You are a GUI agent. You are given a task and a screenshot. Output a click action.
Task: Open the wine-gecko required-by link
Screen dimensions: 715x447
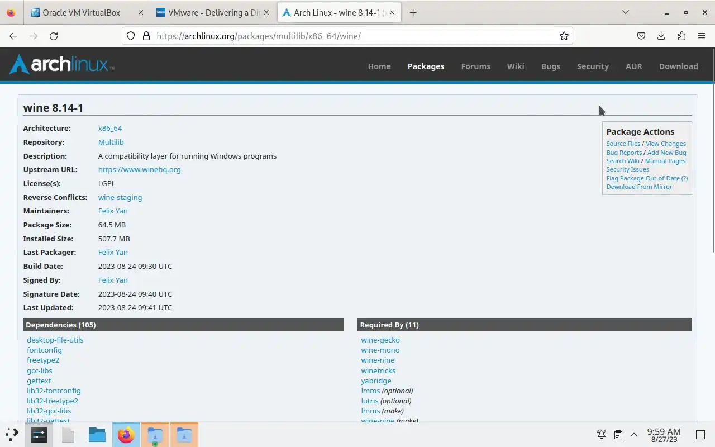380,340
